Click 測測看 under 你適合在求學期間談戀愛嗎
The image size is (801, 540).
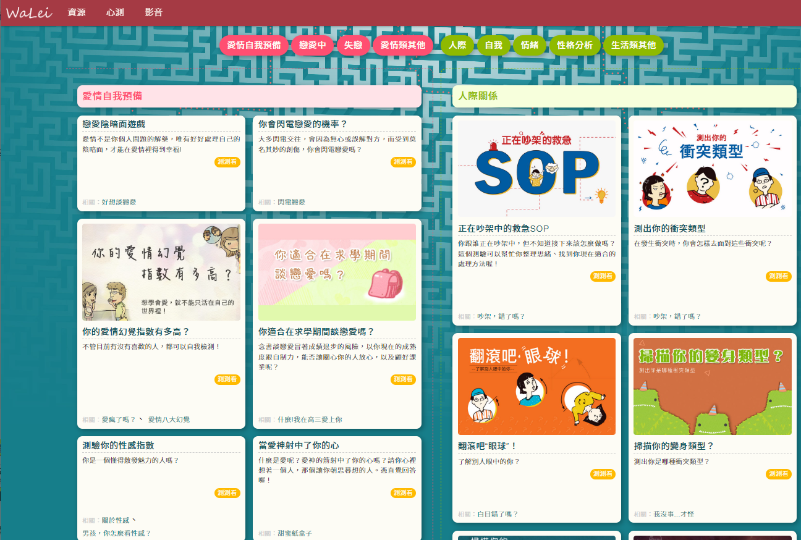403,379
